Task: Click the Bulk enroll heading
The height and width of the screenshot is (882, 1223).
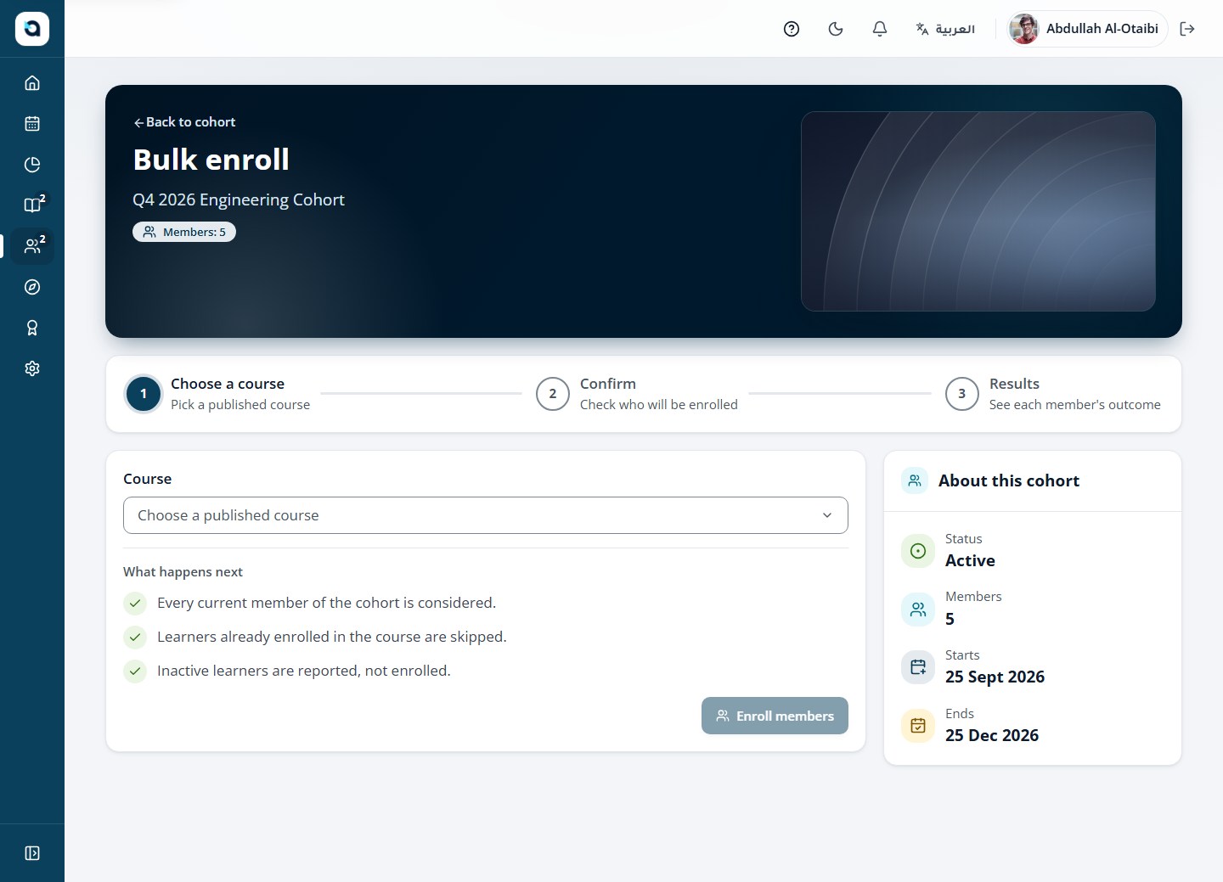Action: pyautogui.click(x=211, y=160)
